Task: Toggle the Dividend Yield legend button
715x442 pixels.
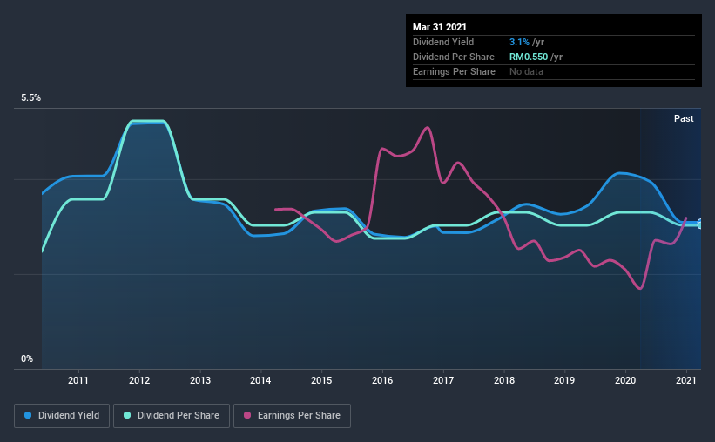Action: coord(62,416)
